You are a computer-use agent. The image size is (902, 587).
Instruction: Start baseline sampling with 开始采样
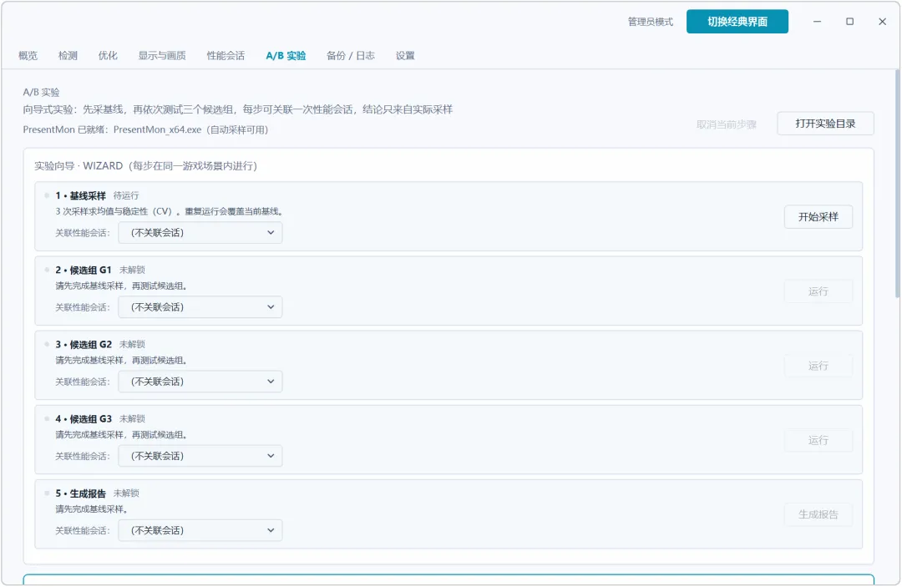pos(818,217)
